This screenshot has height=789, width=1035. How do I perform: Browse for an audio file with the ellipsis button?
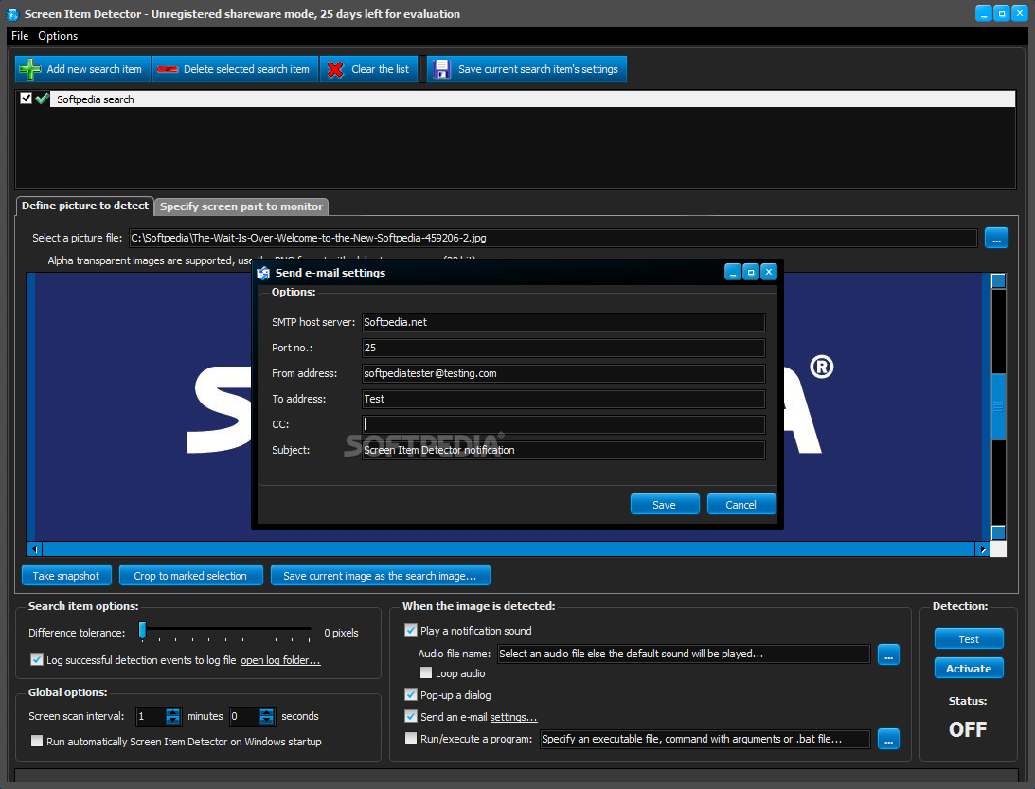click(888, 655)
